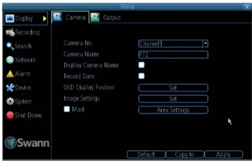Enable the Mask checkbox
The image size is (252, 161).
point(67,109)
